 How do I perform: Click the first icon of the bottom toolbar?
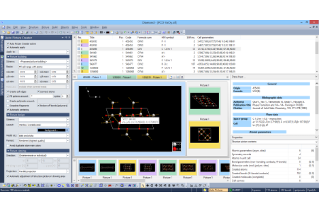[x=4, y=185]
